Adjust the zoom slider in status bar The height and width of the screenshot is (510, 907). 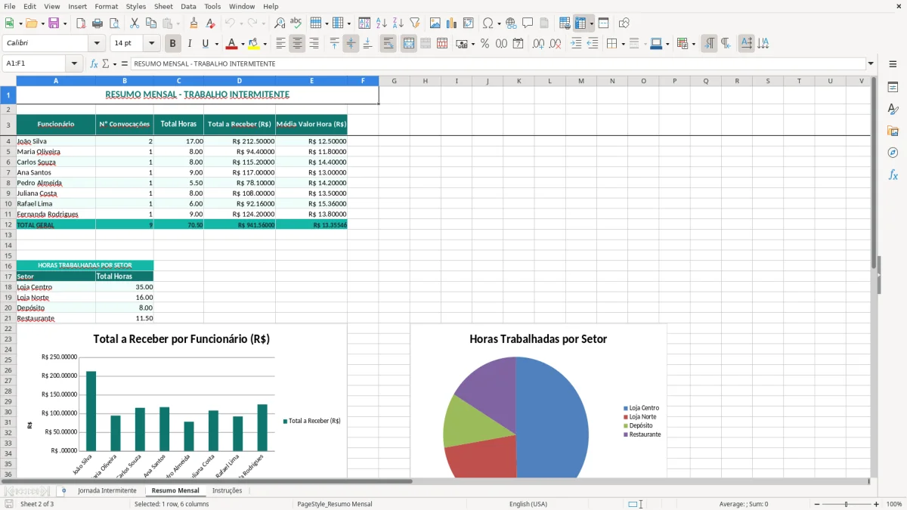click(x=847, y=504)
